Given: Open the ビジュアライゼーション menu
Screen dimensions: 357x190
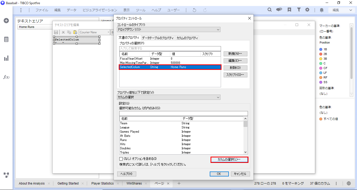Looking at the screenshot, I should [100, 10].
